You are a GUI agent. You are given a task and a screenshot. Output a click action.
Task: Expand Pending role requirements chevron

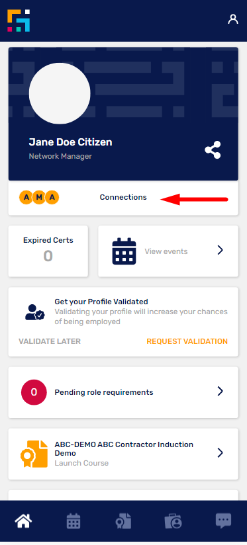coord(221,392)
